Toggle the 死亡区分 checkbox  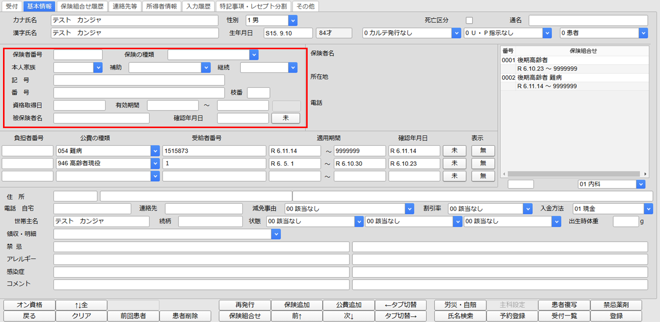coord(469,21)
